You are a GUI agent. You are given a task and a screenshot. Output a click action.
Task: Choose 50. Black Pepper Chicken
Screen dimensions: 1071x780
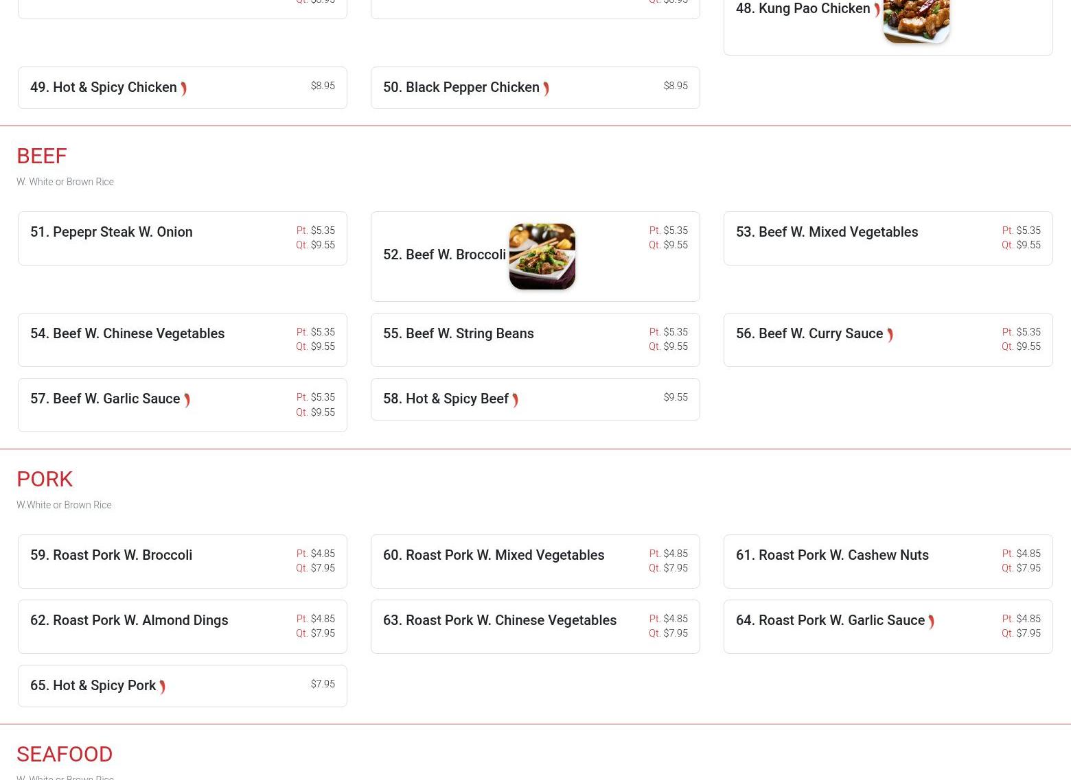coord(535,88)
